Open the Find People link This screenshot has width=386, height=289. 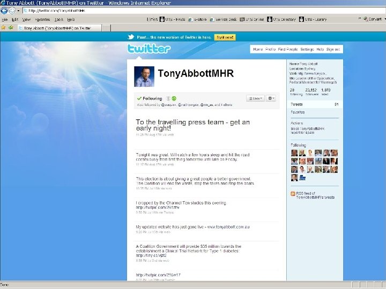tap(288, 49)
